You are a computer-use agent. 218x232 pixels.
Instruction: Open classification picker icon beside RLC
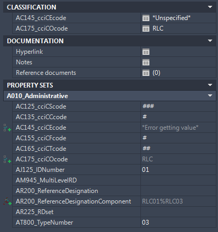click(146, 28)
